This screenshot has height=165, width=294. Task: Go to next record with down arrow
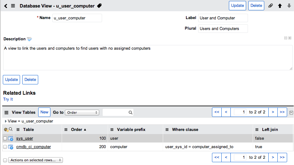click(x=289, y=6)
